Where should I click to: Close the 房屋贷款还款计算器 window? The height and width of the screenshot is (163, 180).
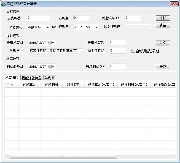pos(174,4)
